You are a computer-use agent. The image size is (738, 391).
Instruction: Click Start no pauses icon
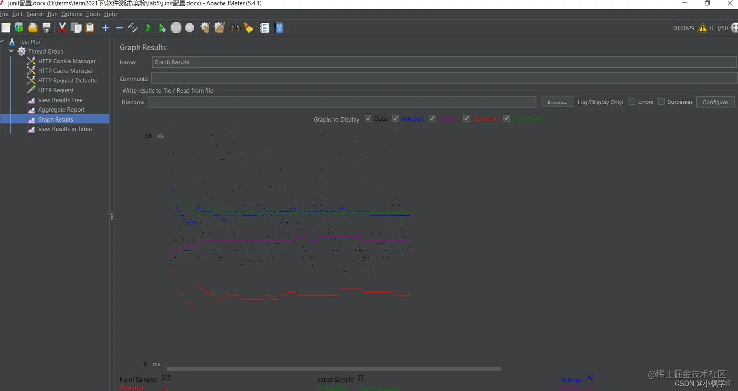point(163,28)
